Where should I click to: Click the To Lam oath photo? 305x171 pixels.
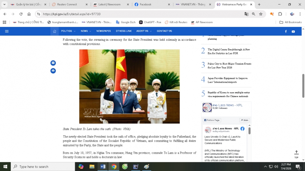coord(129,86)
